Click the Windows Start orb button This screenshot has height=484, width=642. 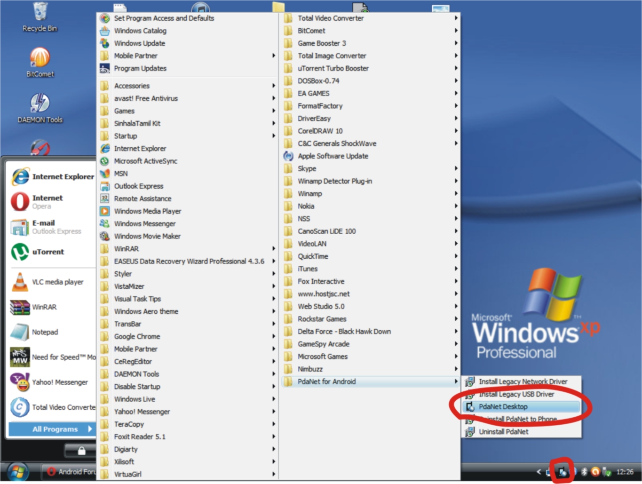18,472
